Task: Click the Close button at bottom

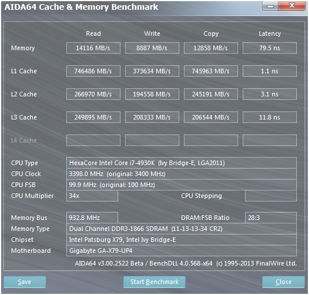Action: tap(284, 282)
